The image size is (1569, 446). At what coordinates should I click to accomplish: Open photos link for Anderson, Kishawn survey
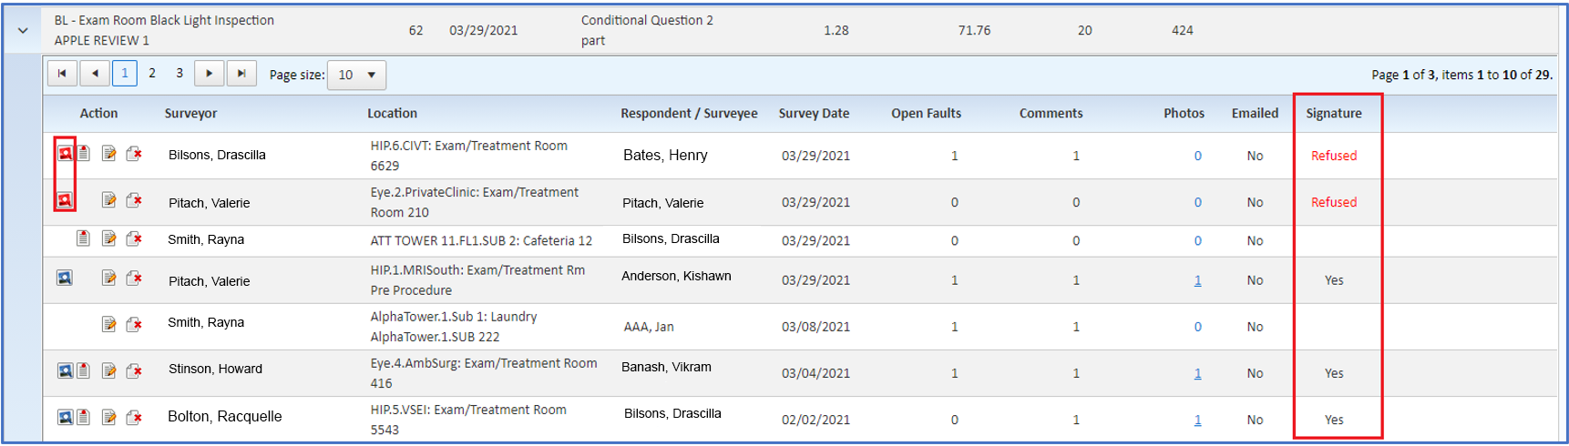coord(1197,280)
